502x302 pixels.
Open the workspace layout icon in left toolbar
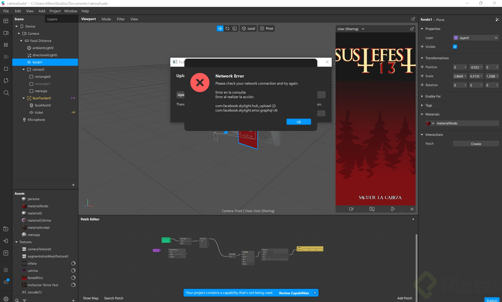6,21
